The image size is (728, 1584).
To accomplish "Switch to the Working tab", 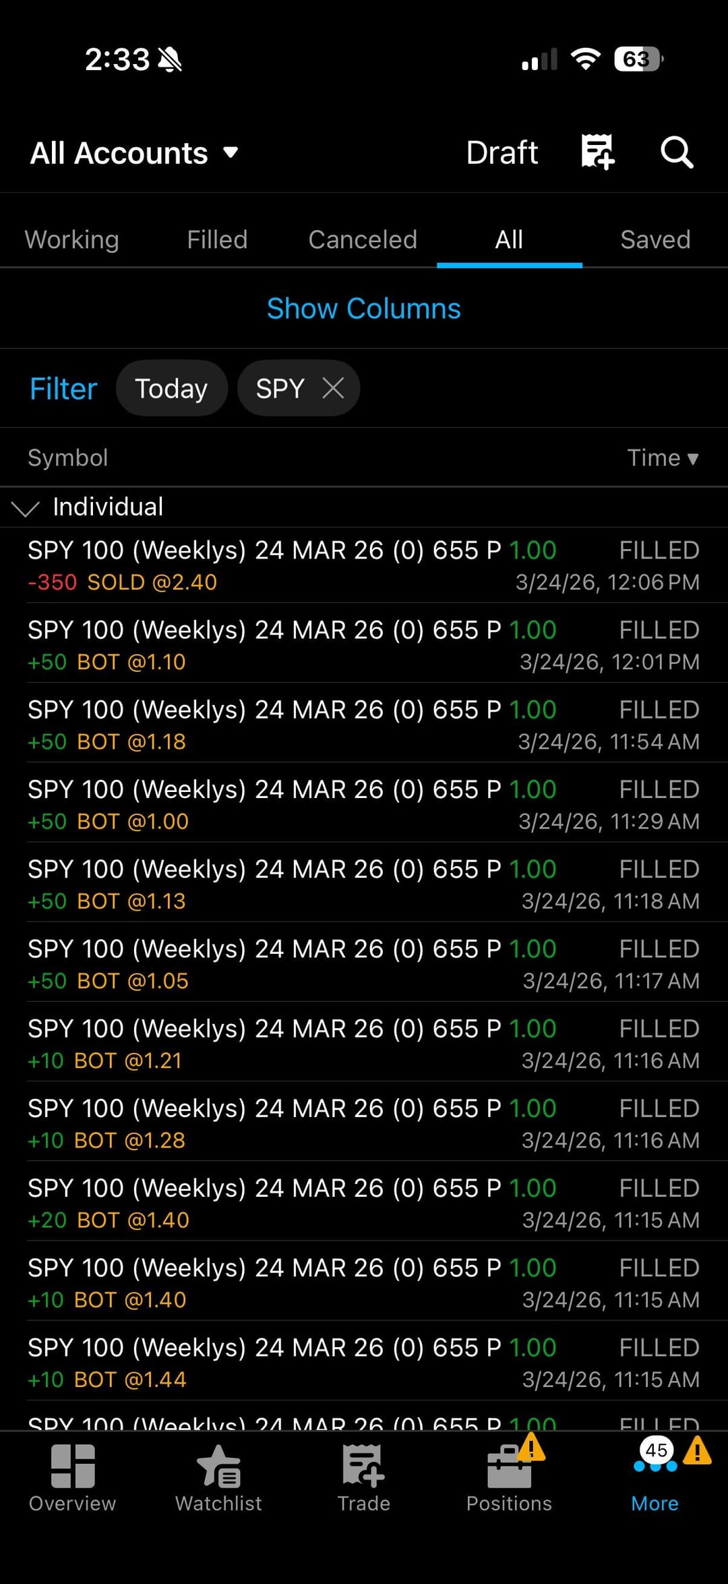I will coord(72,239).
